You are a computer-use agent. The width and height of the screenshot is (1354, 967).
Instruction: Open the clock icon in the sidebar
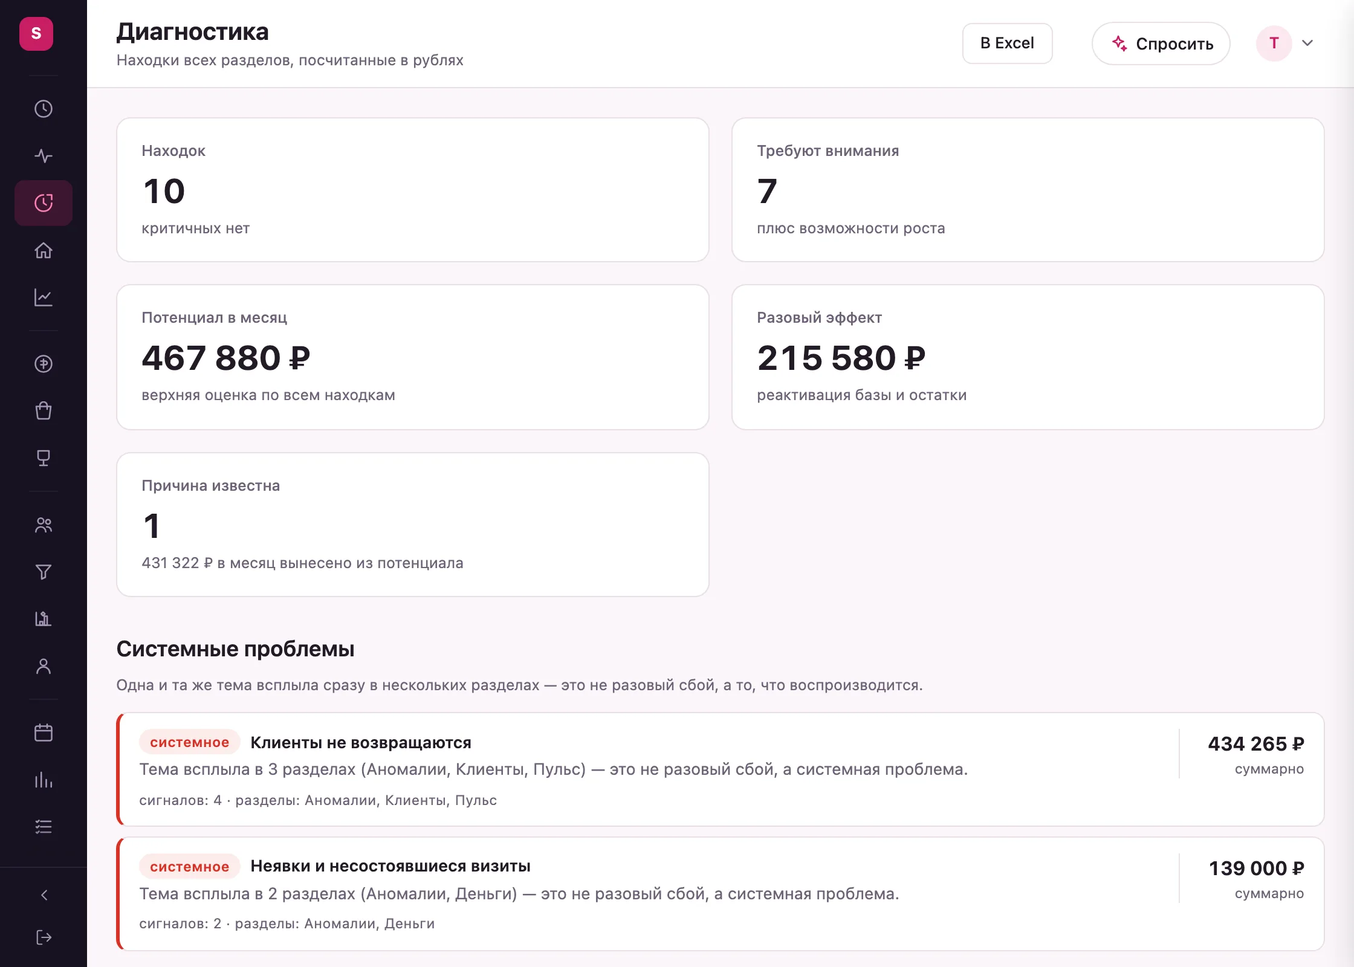[x=44, y=109]
